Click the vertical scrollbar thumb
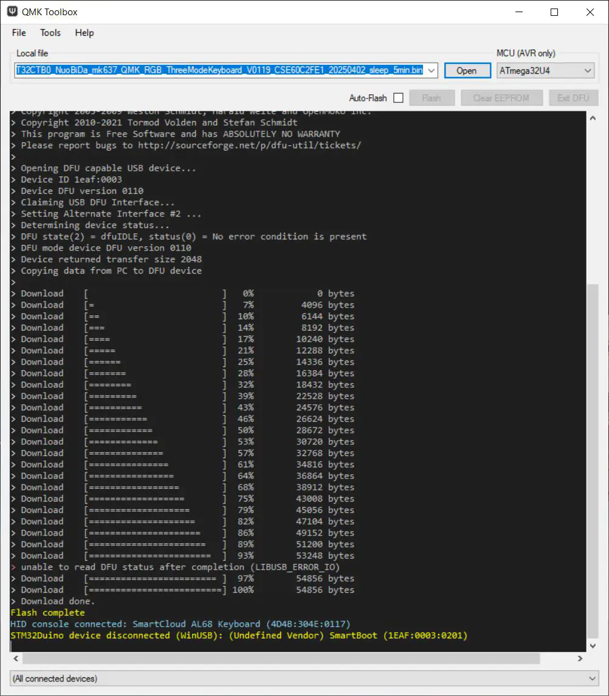609x696 pixels. (593, 461)
